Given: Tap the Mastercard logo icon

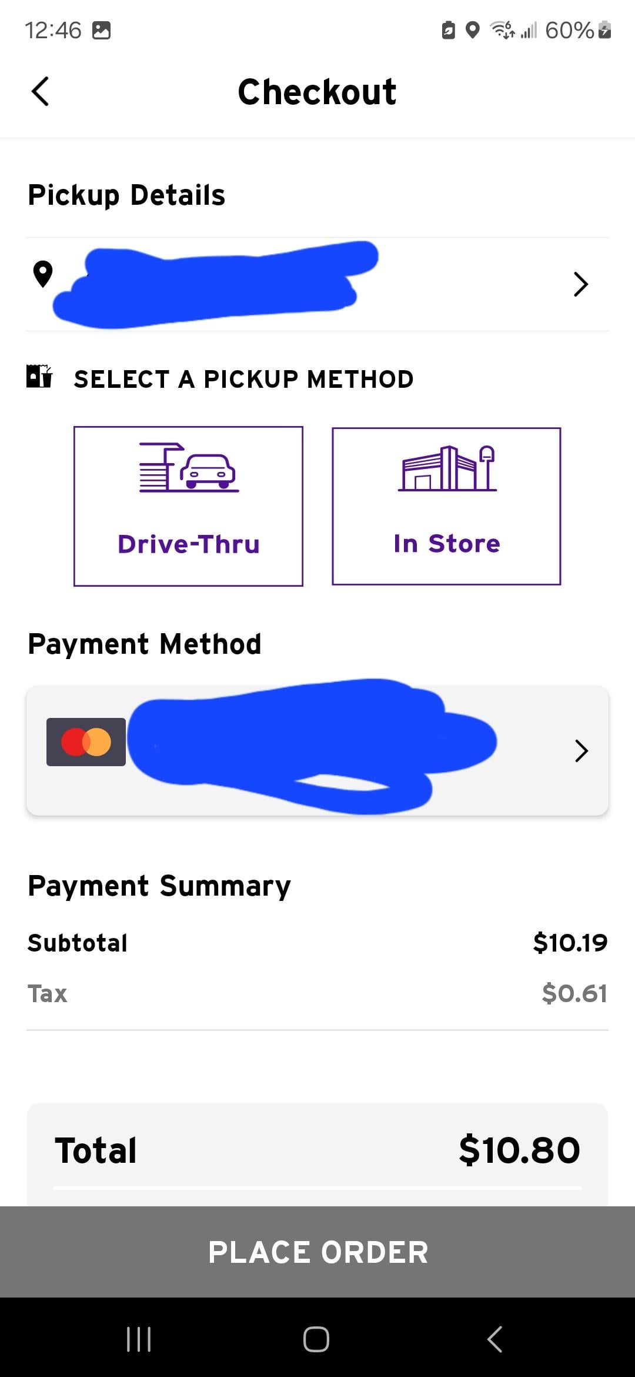Looking at the screenshot, I should coord(86,742).
